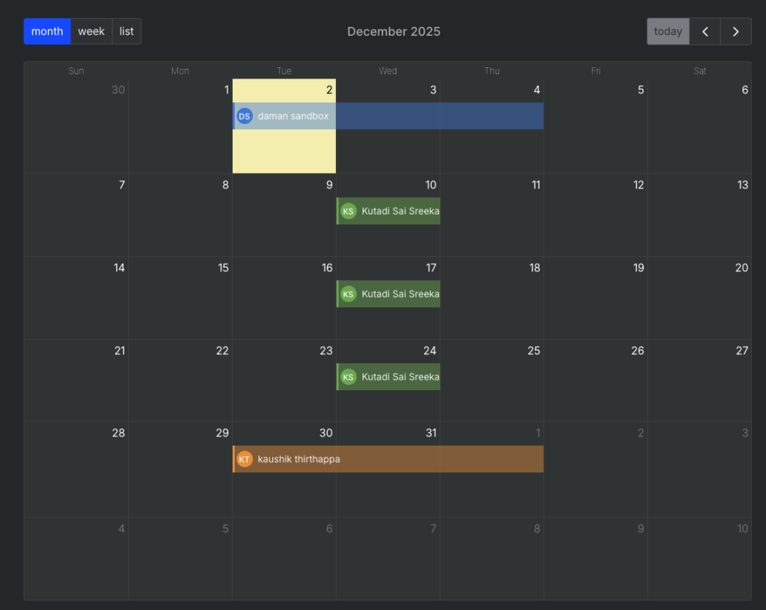Go to previous month with left chevron
Screen dimensions: 766x610
click(705, 31)
